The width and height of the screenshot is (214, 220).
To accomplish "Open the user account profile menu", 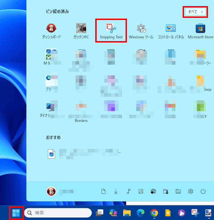I will coord(51,191).
